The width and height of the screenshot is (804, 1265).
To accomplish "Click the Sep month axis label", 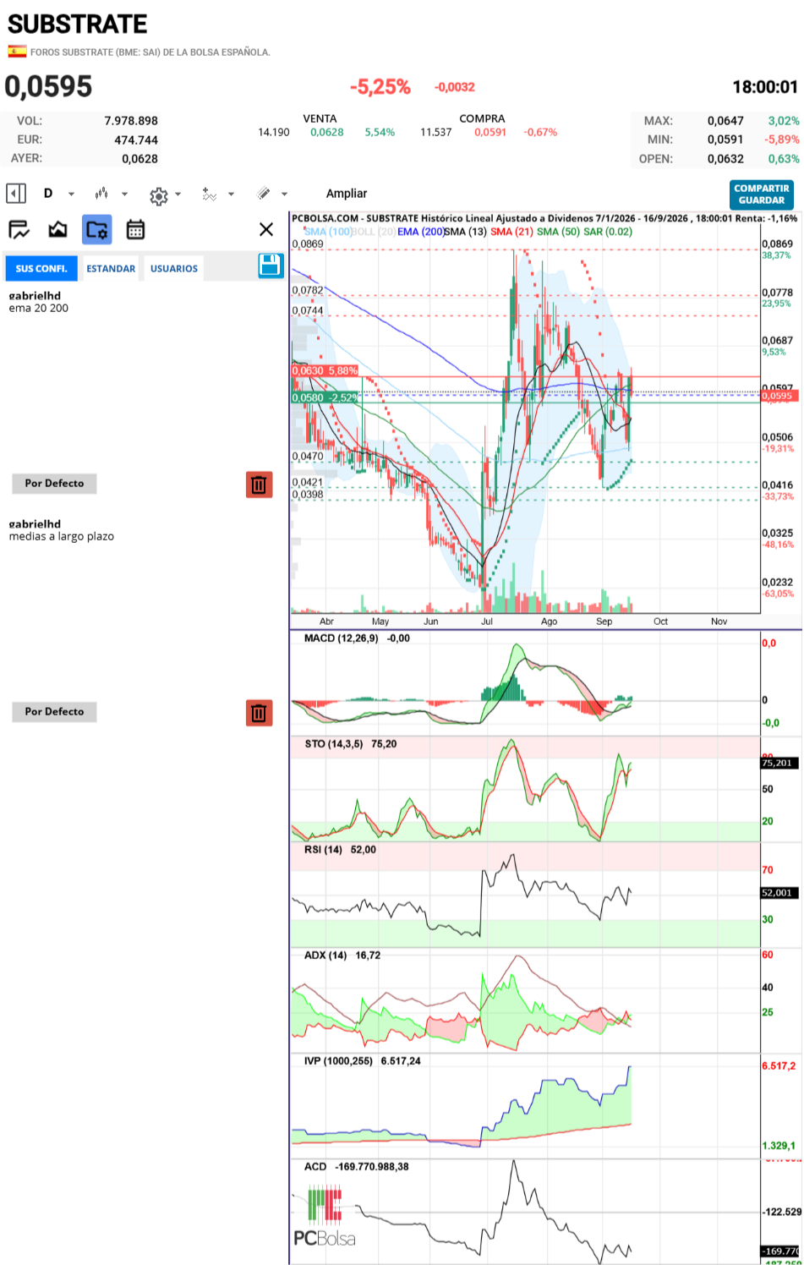I will pos(604,622).
